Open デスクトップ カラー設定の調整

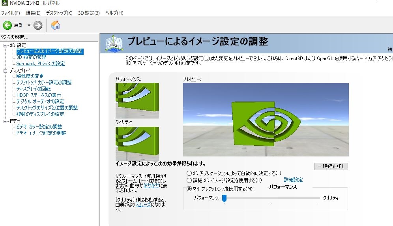pos(44,82)
